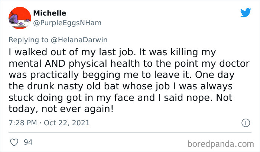Click the 94 likes count
The height and width of the screenshot is (152, 260).
pos(27,142)
